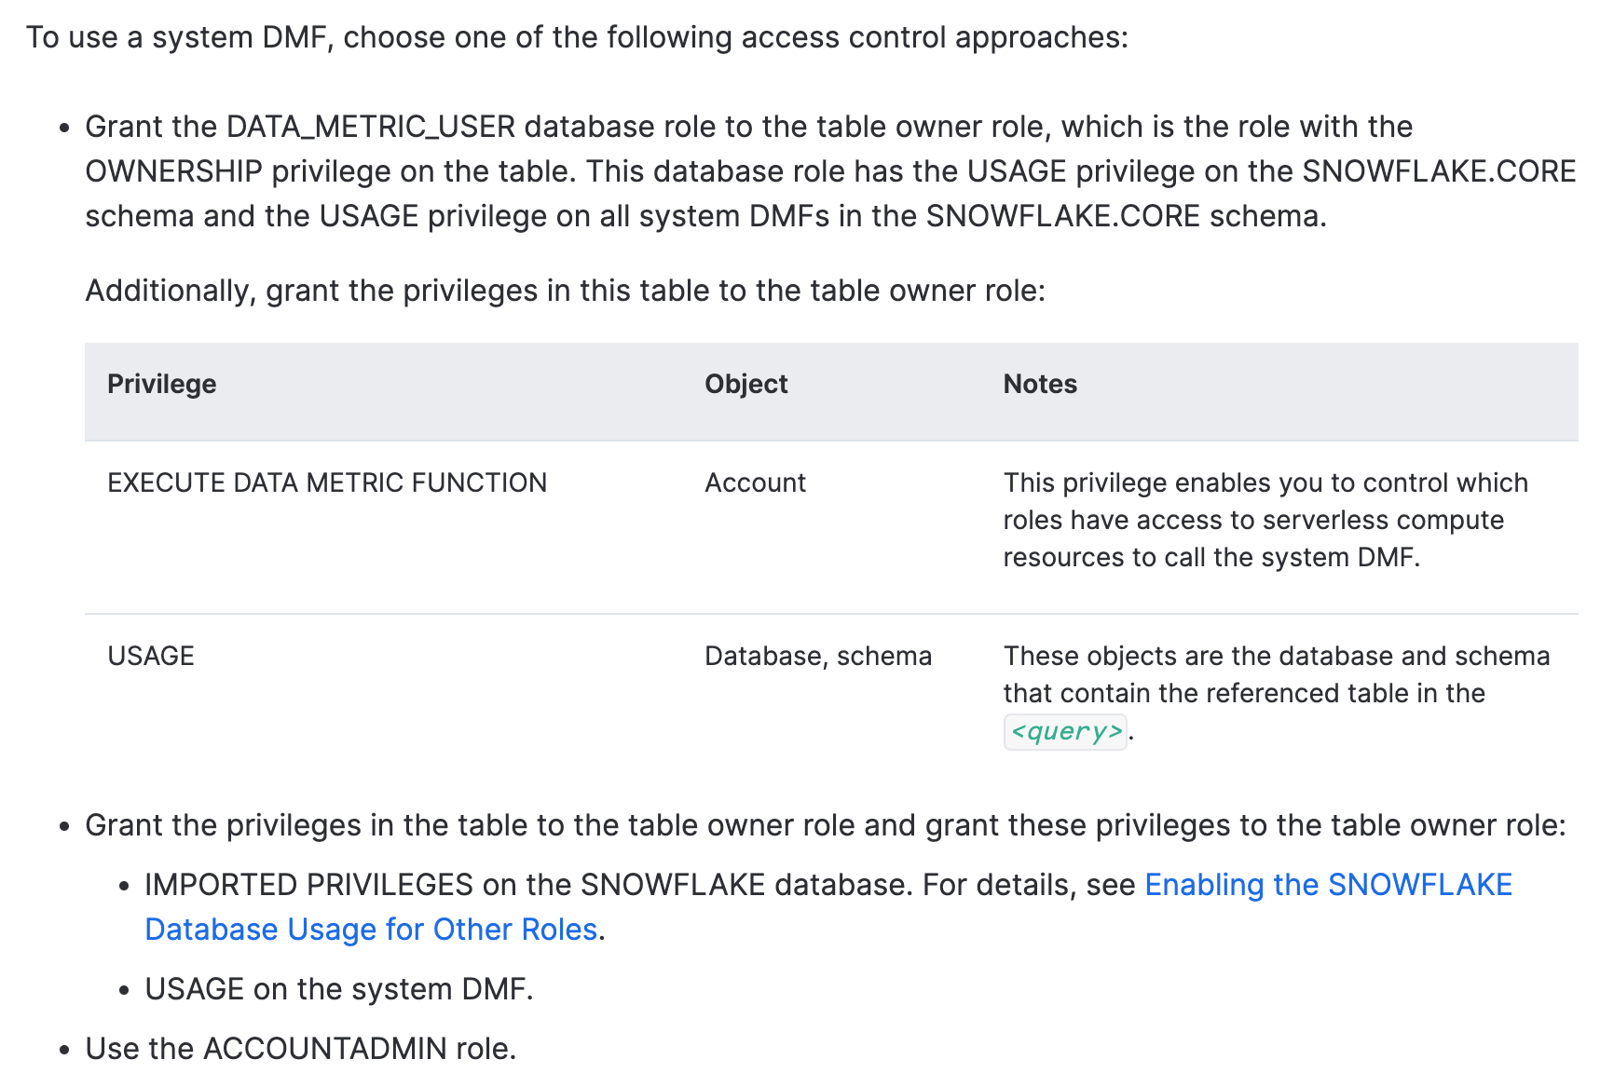Click the note about referenced table objects
This screenshot has width=1614, height=1073.
pyautogui.click(x=1277, y=693)
